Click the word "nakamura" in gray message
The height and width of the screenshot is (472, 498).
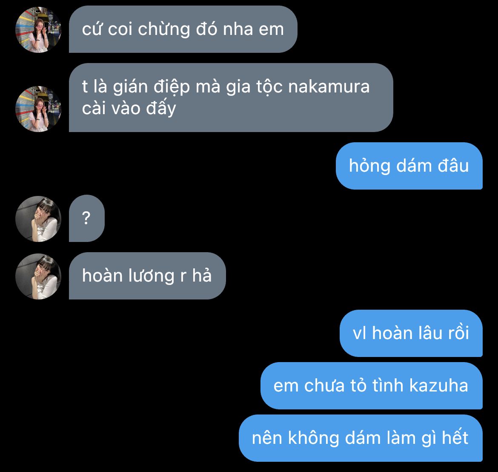click(329, 87)
